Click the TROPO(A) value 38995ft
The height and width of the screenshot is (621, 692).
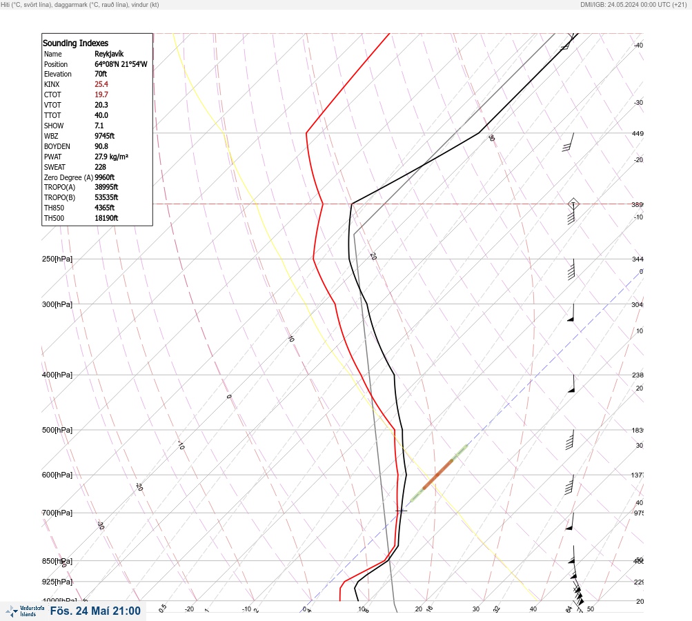pos(106,187)
